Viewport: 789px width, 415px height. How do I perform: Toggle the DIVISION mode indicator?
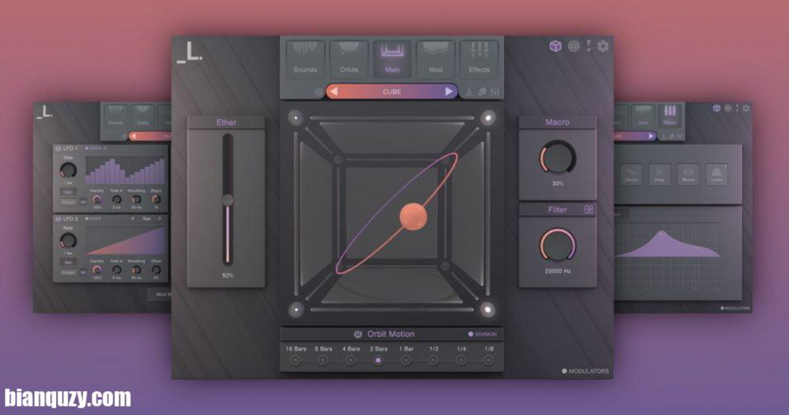tap(471, 334)
